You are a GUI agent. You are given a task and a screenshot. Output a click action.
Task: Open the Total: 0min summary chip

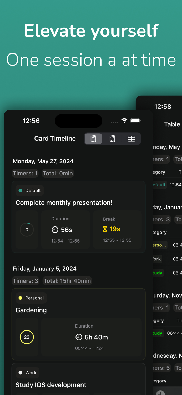tap(58, 173)
